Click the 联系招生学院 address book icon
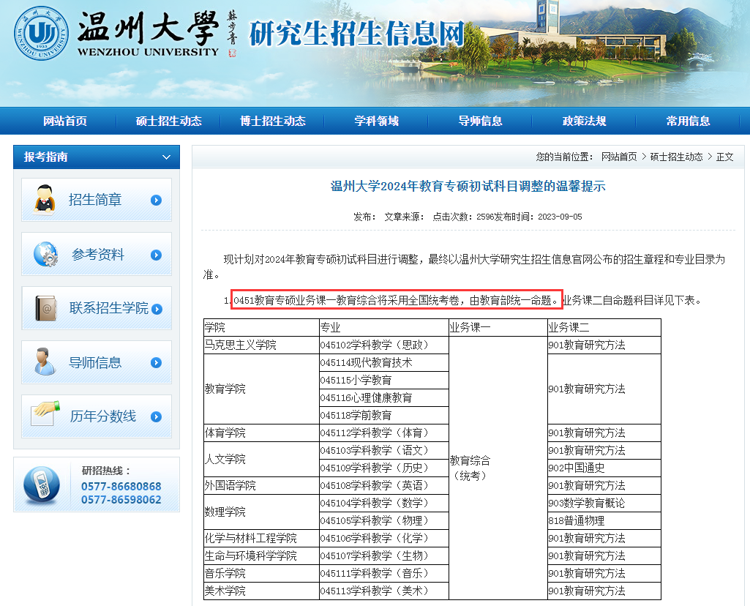 pos(46,308)
